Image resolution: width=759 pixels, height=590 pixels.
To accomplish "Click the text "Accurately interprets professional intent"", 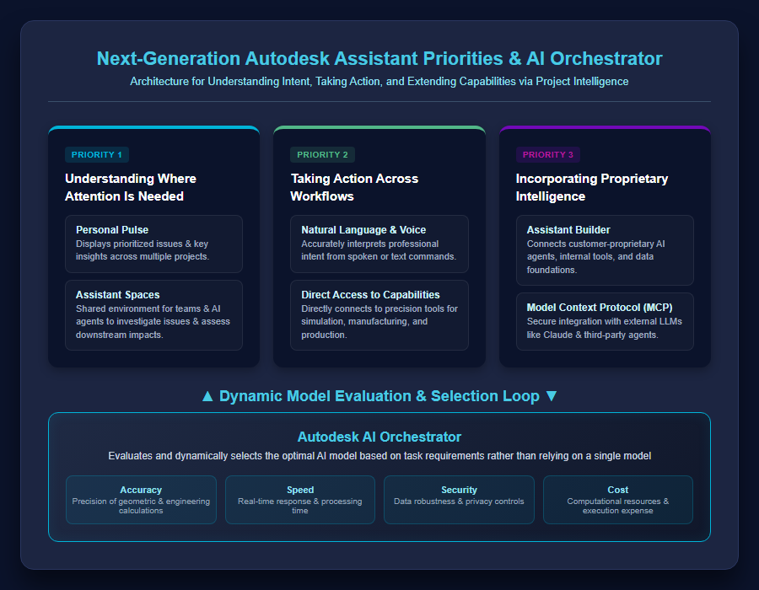I will pos(379,250).
